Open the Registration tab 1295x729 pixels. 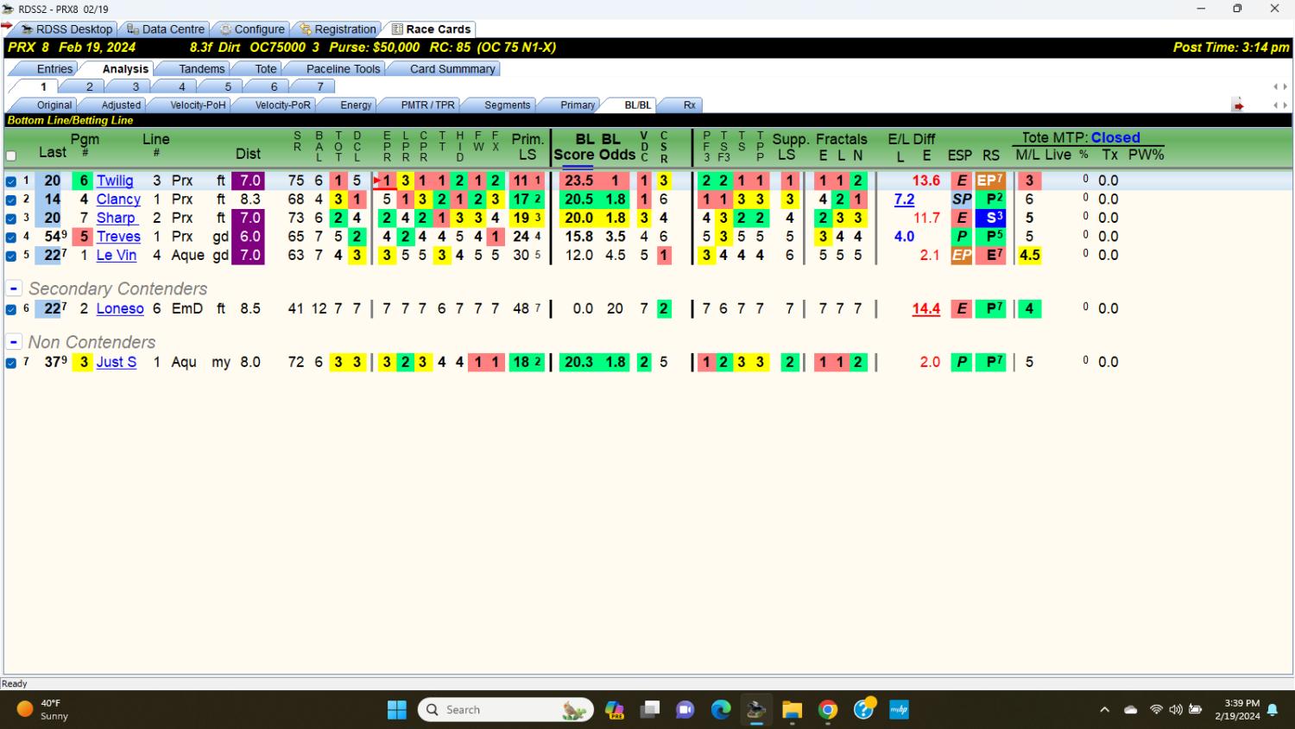338,29
